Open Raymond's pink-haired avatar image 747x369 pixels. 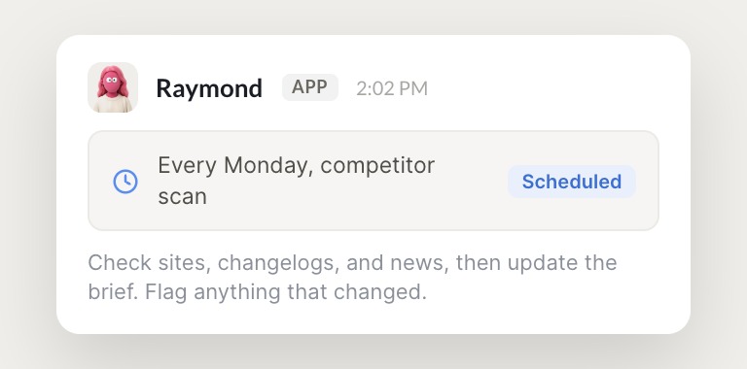click(x=113, y=87)
